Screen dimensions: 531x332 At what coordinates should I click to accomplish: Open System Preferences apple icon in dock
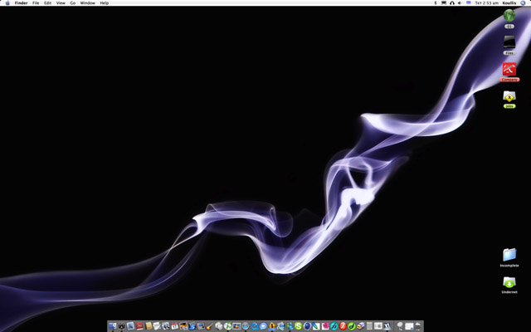[x=378, y=326]
